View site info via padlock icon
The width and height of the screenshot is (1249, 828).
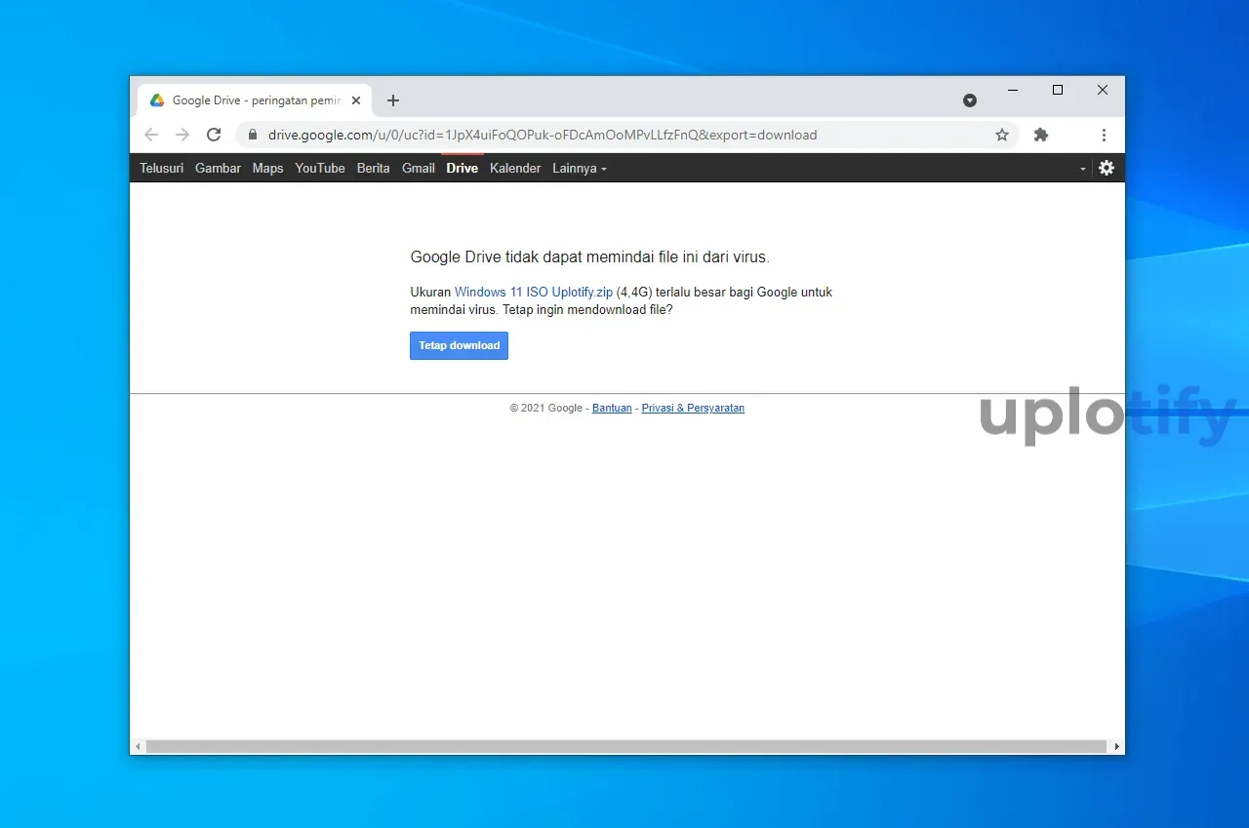tap(252, 135)
